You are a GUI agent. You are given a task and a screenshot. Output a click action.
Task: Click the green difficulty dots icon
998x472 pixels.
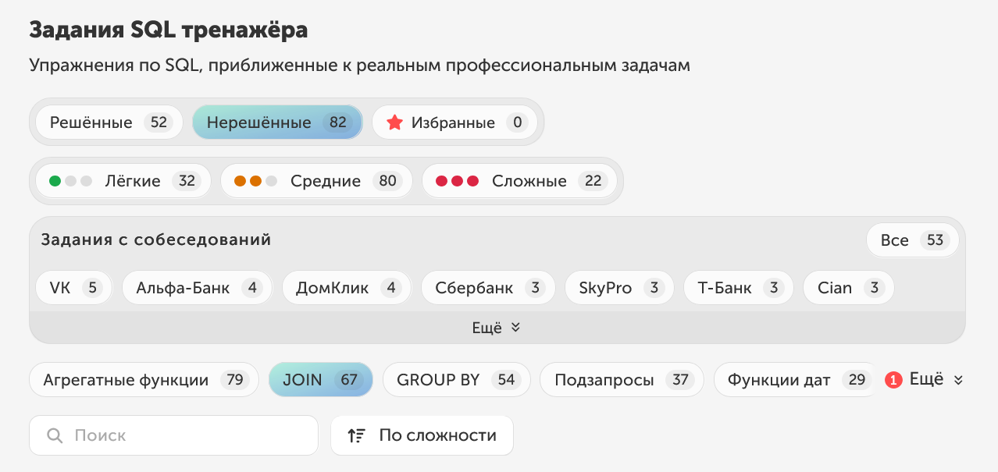coord(70,181)
